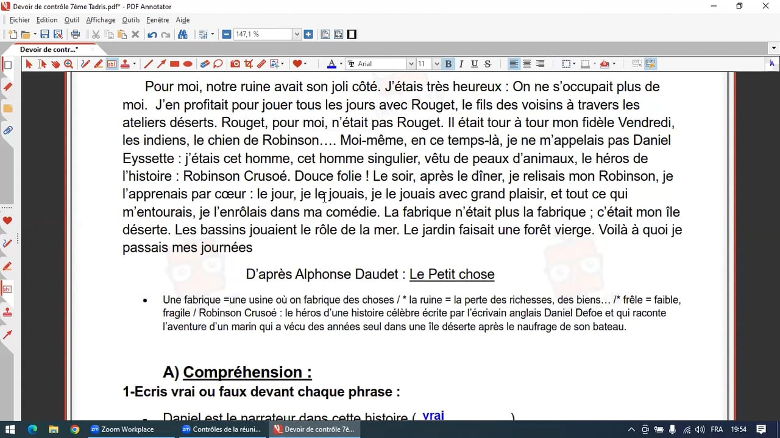Select the Line drawing tool

148,64
